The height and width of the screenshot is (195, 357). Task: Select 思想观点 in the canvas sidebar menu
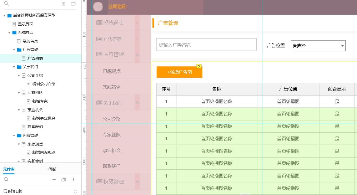point(111,71)
